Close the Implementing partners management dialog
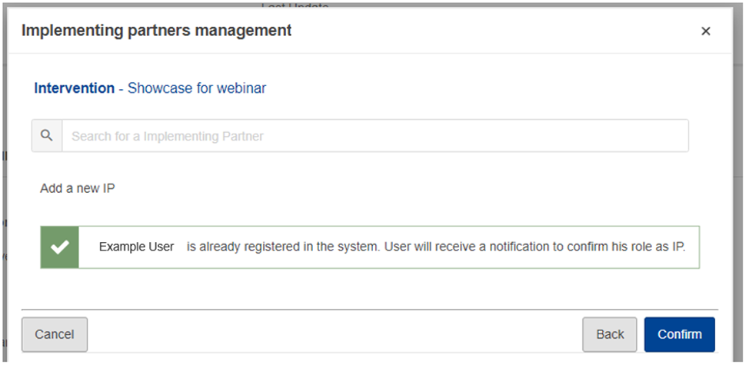Viewport: 749px width, 368px height. pyautogui.click(x=705, y=31)
